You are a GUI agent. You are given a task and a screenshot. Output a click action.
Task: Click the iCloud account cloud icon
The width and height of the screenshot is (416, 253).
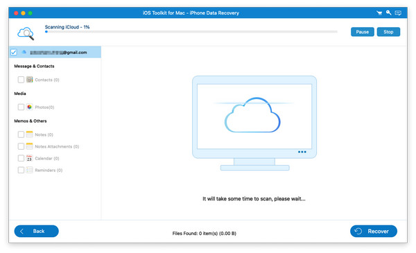[24, 52]
